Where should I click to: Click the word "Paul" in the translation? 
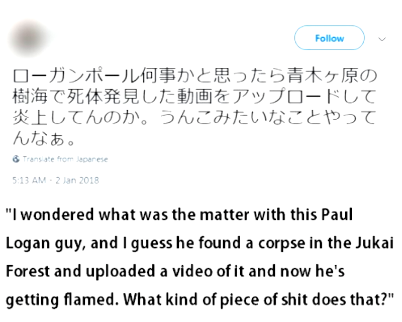point(335,215)
